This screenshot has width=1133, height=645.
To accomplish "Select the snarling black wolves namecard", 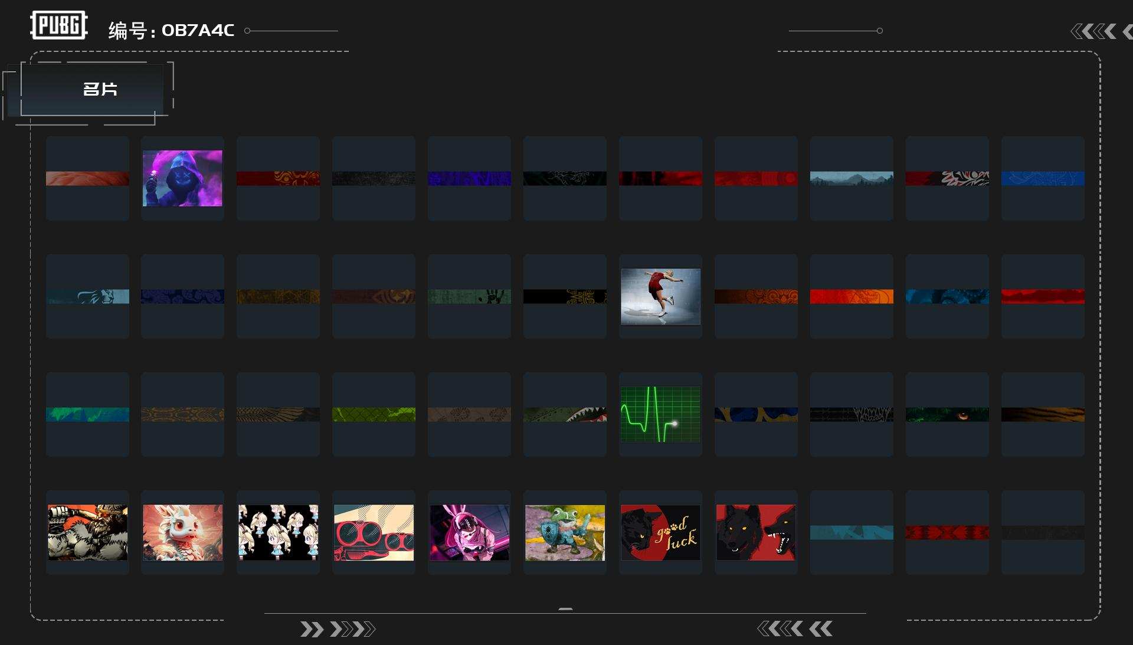I will click(756, 532).
